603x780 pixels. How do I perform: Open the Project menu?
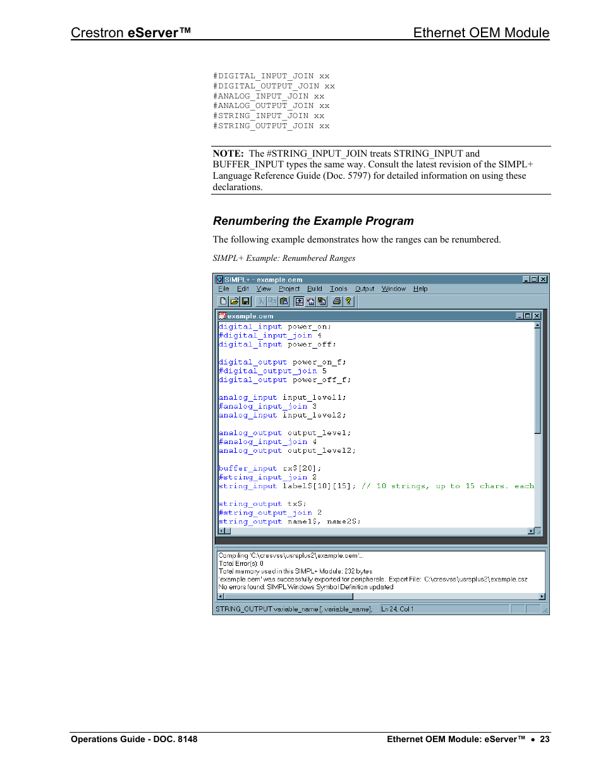tap(289, 289)
